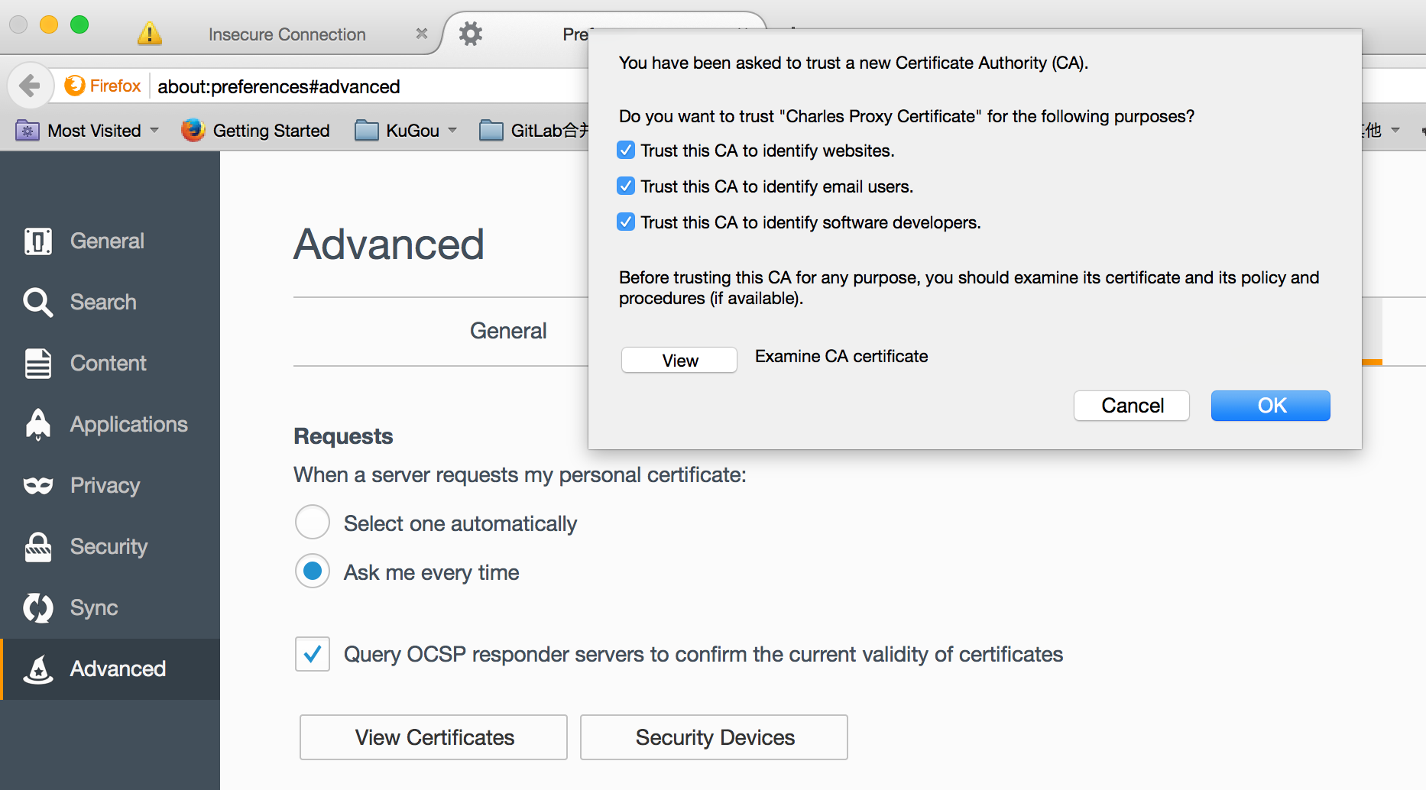Click the gear icon on Preferences tab
Viewport: 1426px width, 790px height.
coord(471,34)
